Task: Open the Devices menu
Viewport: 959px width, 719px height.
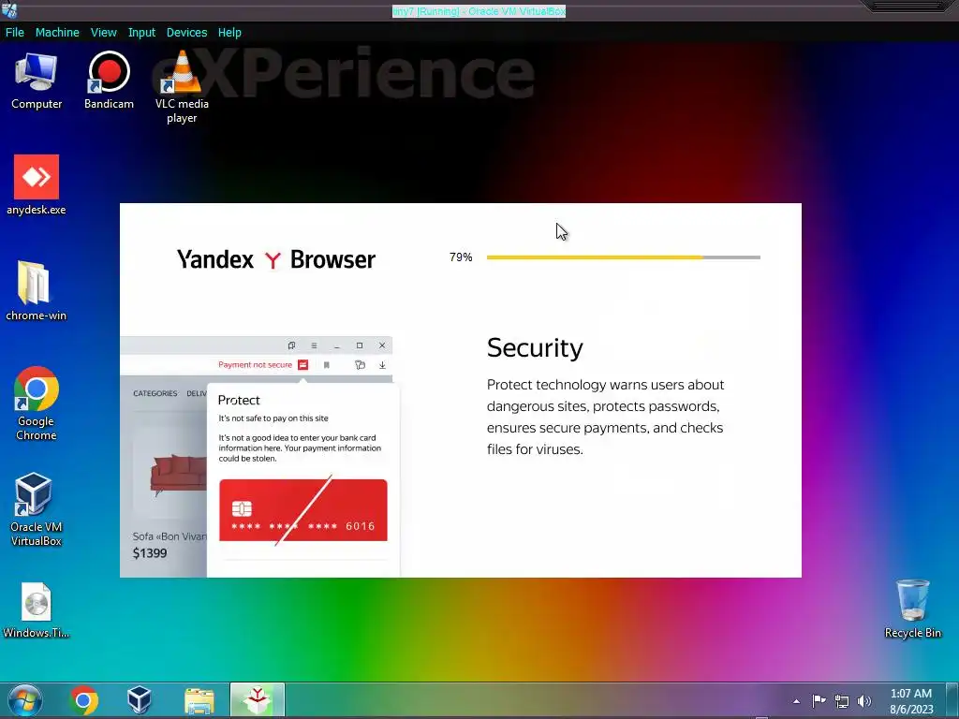Action: point(186,33)
